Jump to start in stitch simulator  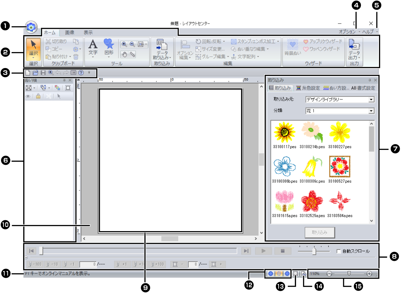click(31, 251)
